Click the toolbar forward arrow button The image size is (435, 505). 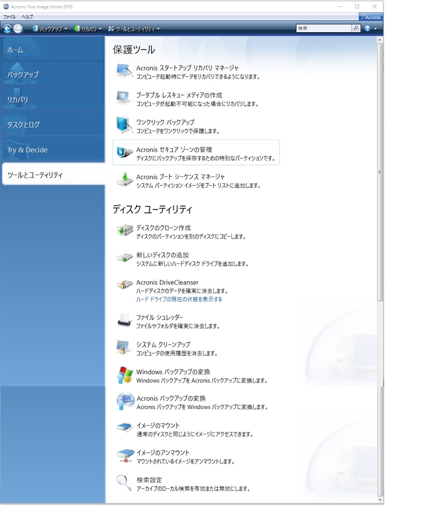point(18,29)
